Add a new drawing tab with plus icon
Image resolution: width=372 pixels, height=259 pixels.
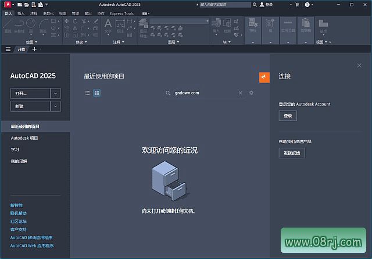pos(34,49)
